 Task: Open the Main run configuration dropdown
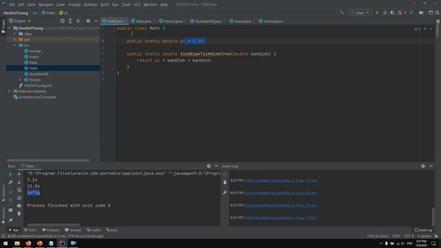[360, 13]
